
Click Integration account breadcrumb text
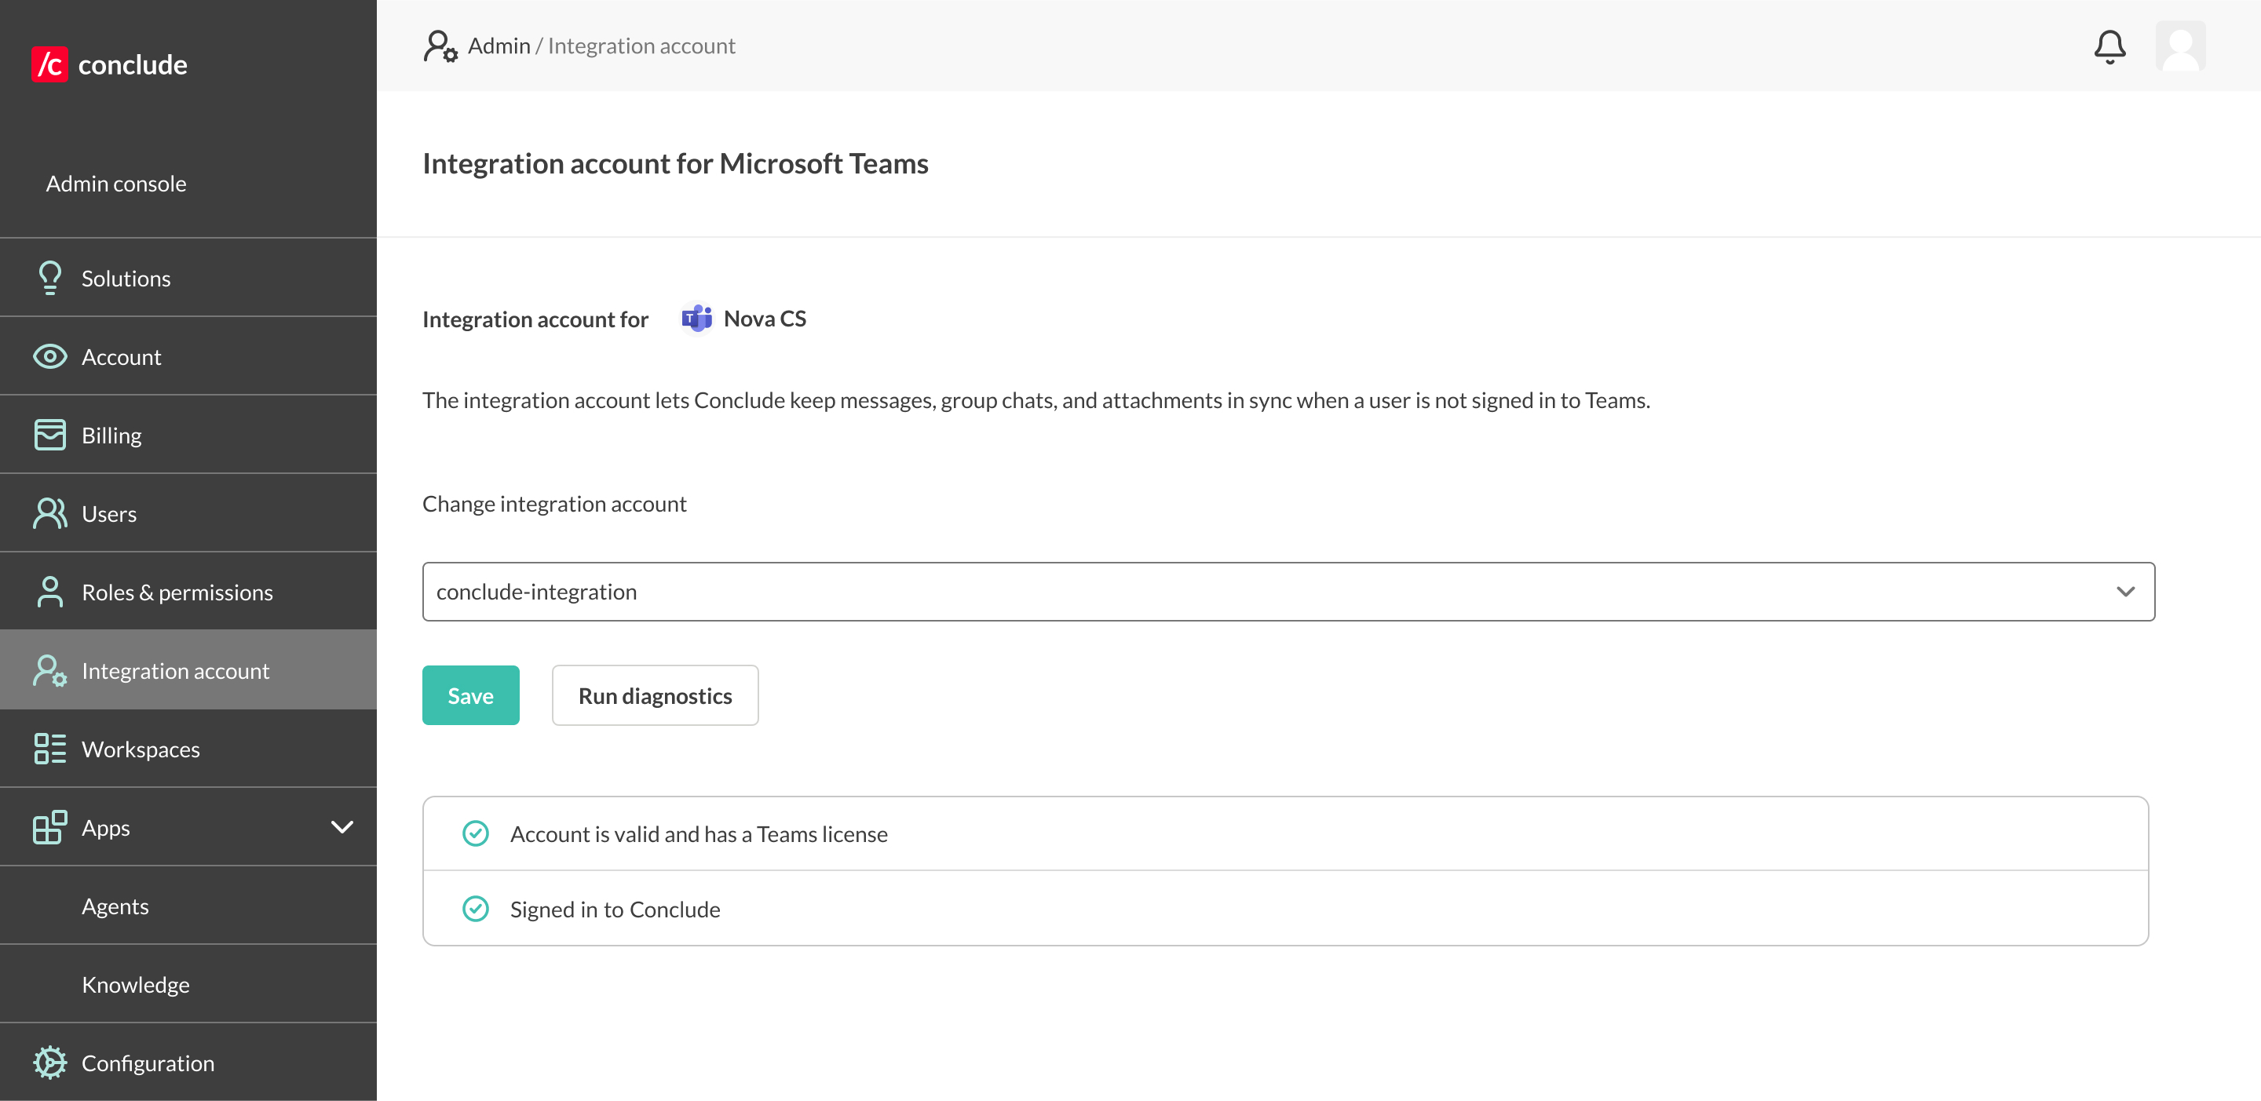pos(641,46)
